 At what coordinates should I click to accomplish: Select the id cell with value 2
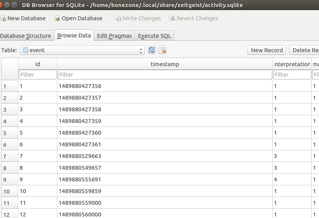[38, 98]
